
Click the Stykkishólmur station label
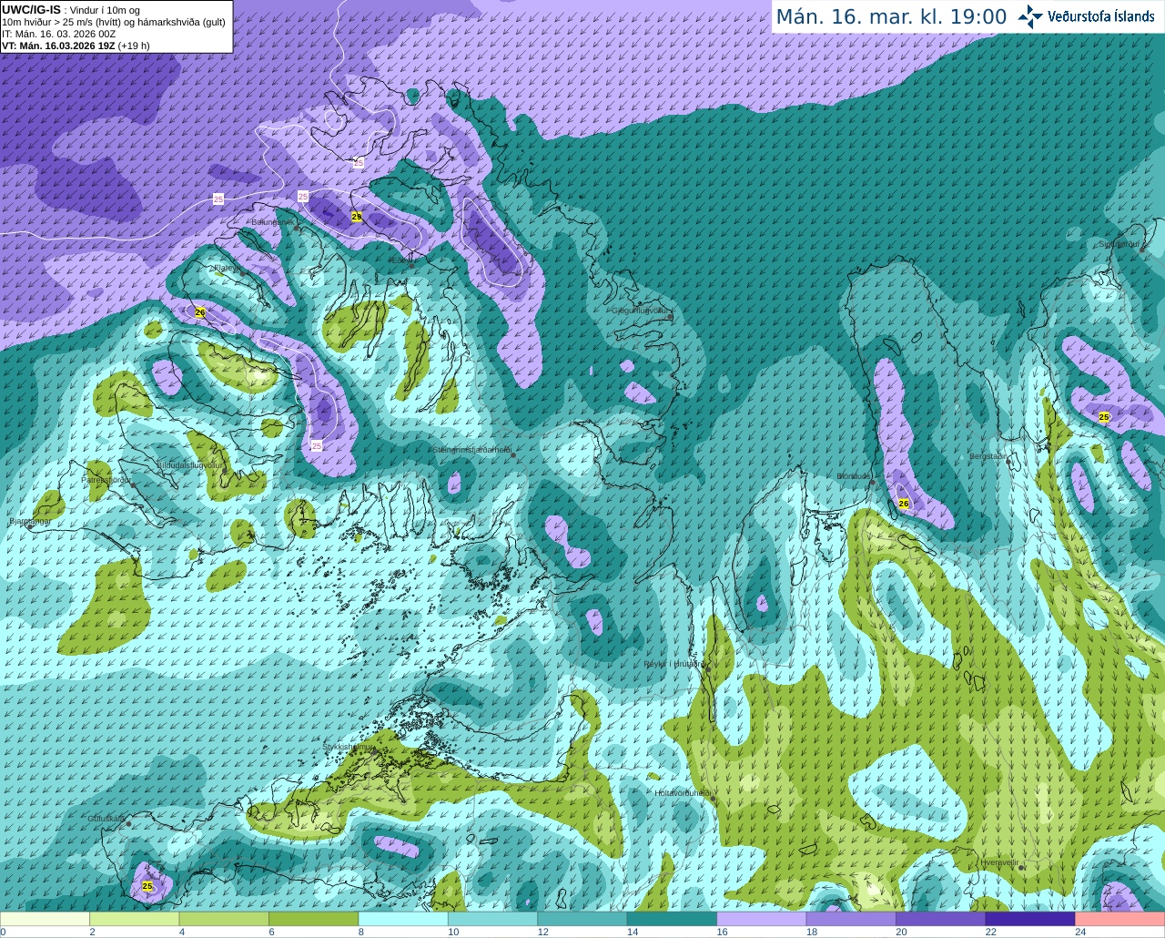(348, 747)
